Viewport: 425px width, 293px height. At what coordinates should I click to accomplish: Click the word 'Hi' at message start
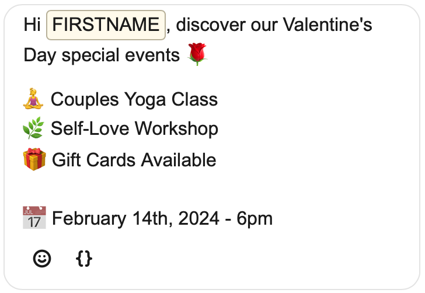point(32,25)
